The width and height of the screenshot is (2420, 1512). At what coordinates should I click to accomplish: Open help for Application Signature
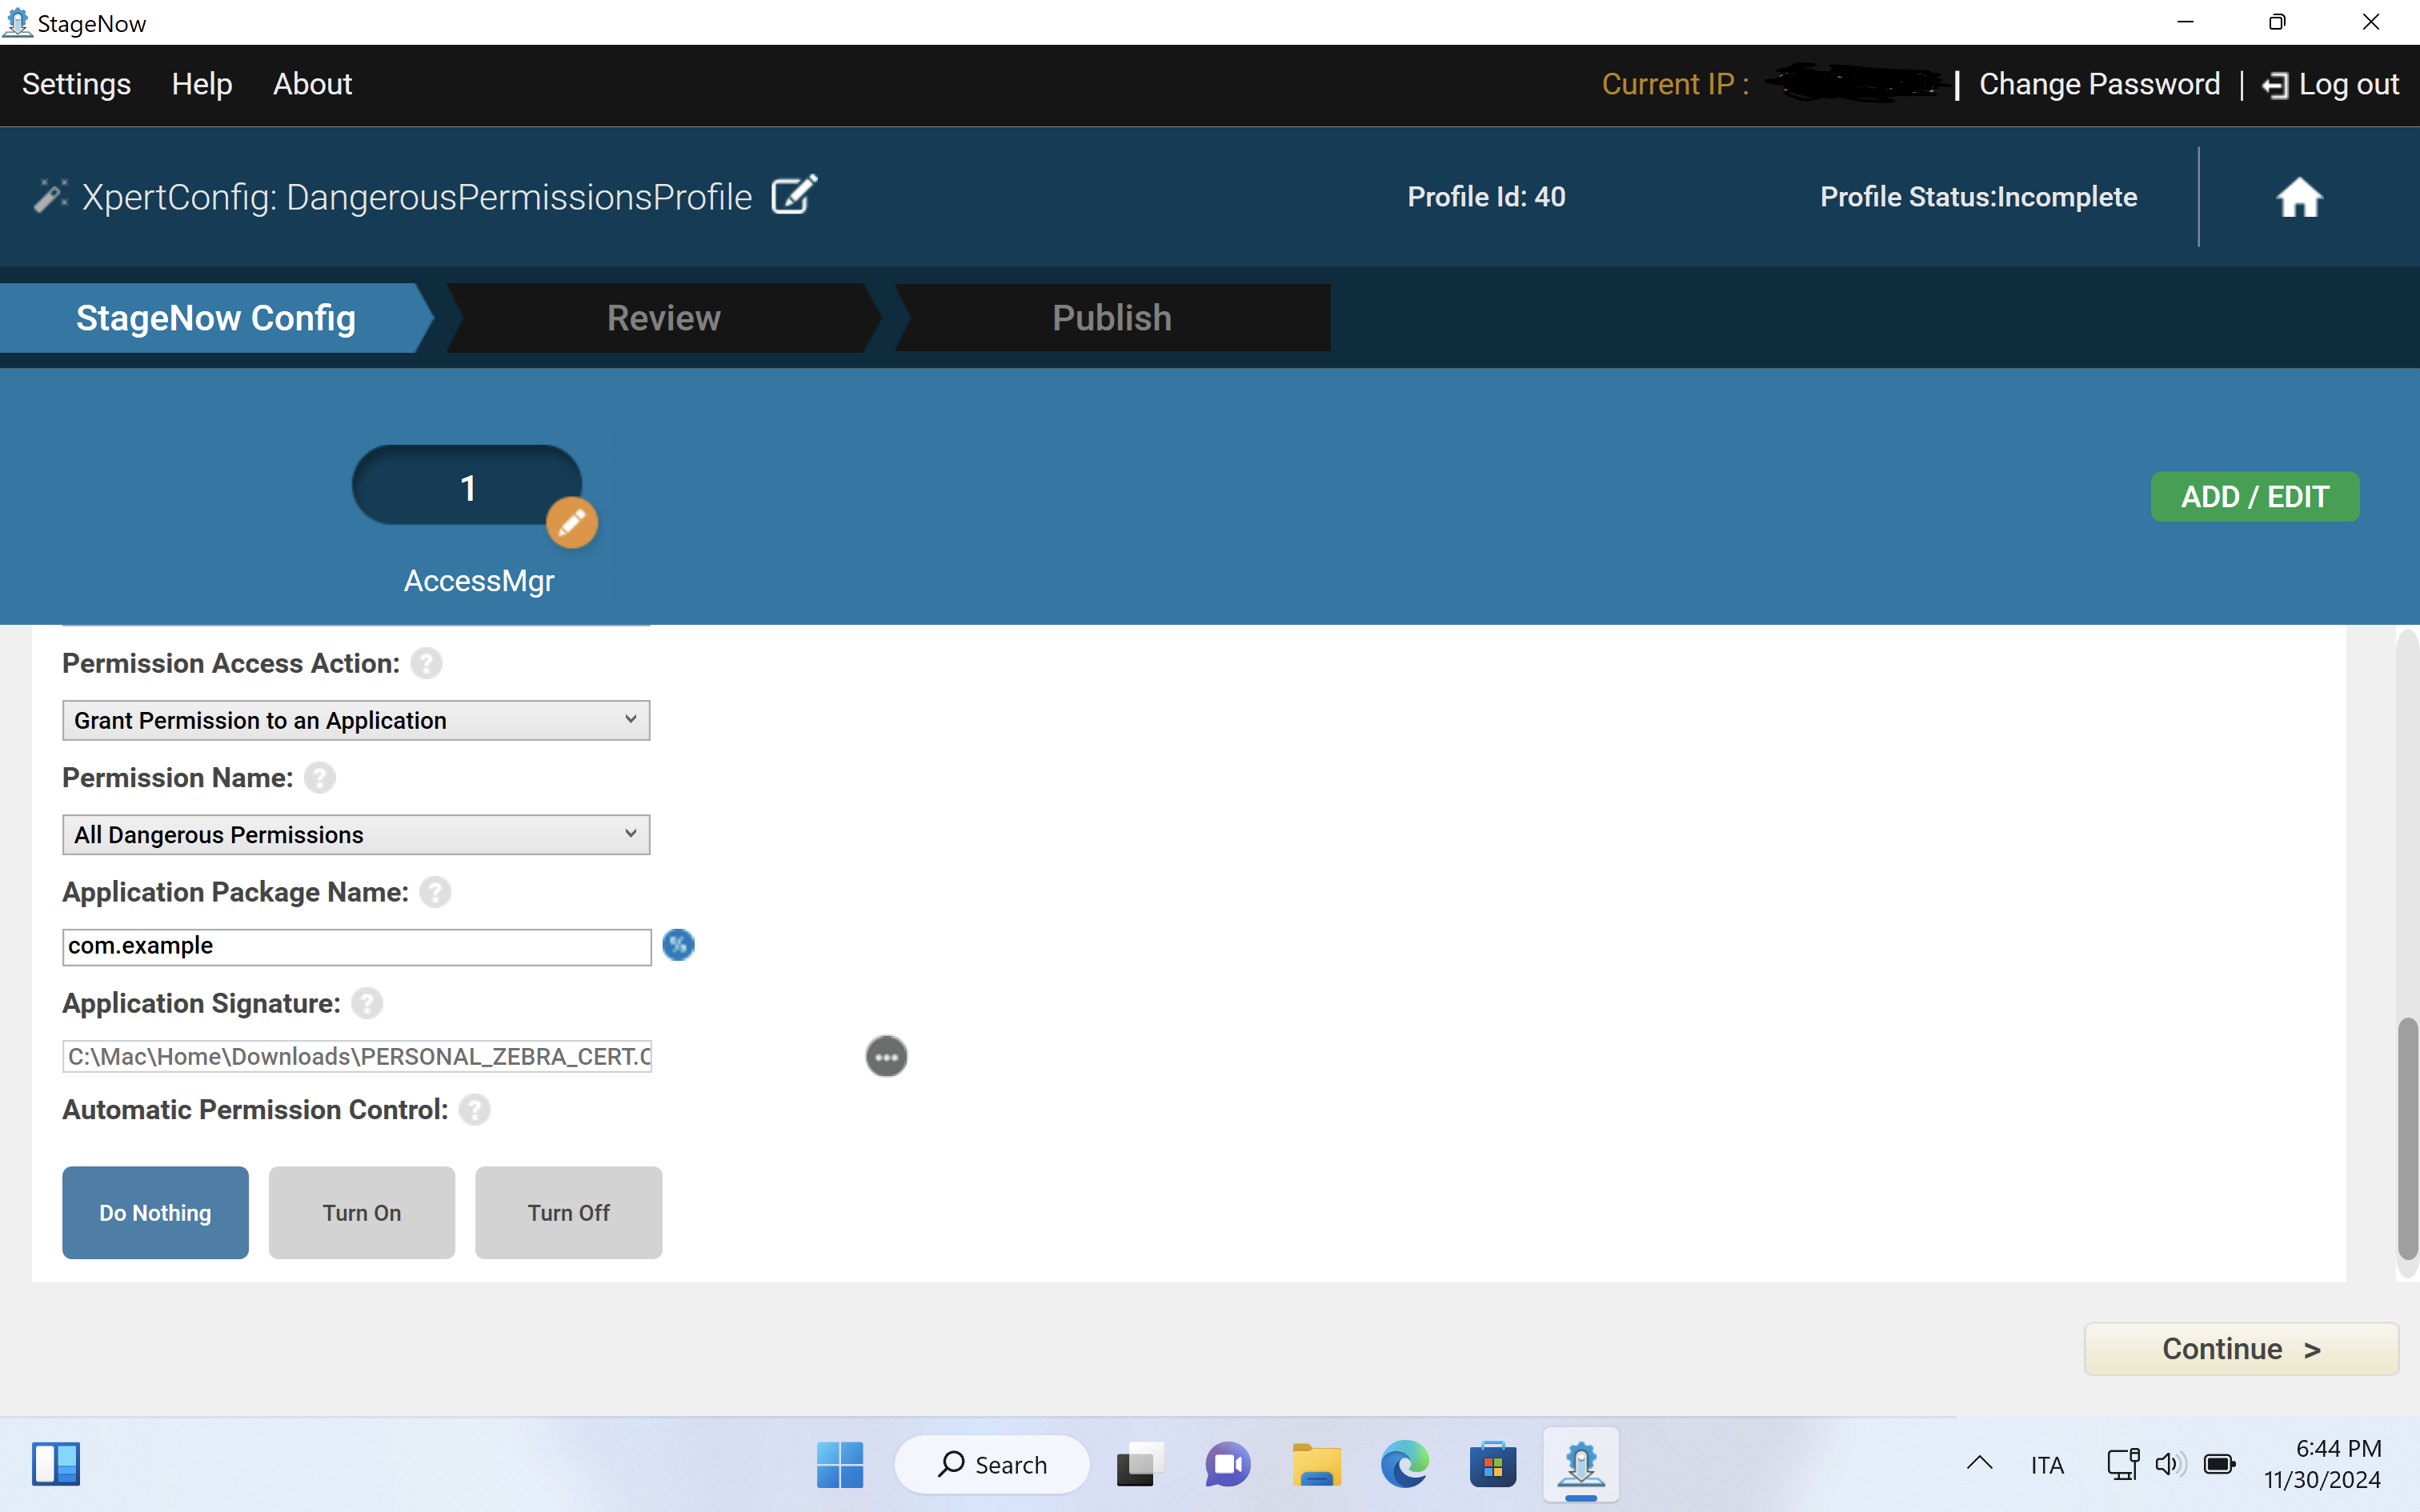pyautogui.click(x=367, y=1003)
